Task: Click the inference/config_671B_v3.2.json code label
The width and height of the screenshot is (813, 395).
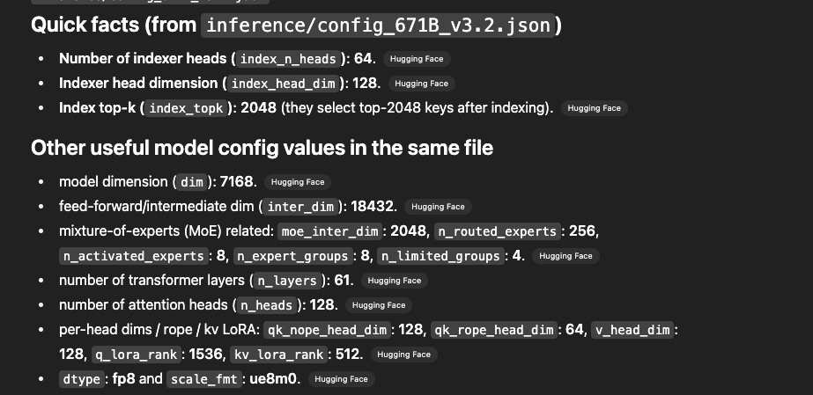Action: click(x=380, y=26)
